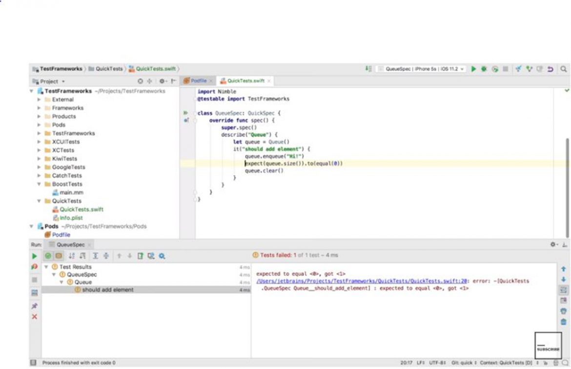571x369 pixels.
Task: Open the Search Everywhere magnifier icon
Action: pyautogui.click(x=565, y=69)
